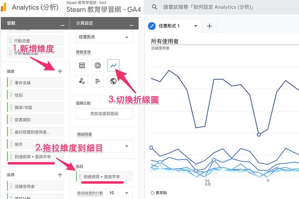The height and width of the screenshot is (199, 299).
Task: Click anomaly point on dark line chart
Action: click(x=259, y=135)
